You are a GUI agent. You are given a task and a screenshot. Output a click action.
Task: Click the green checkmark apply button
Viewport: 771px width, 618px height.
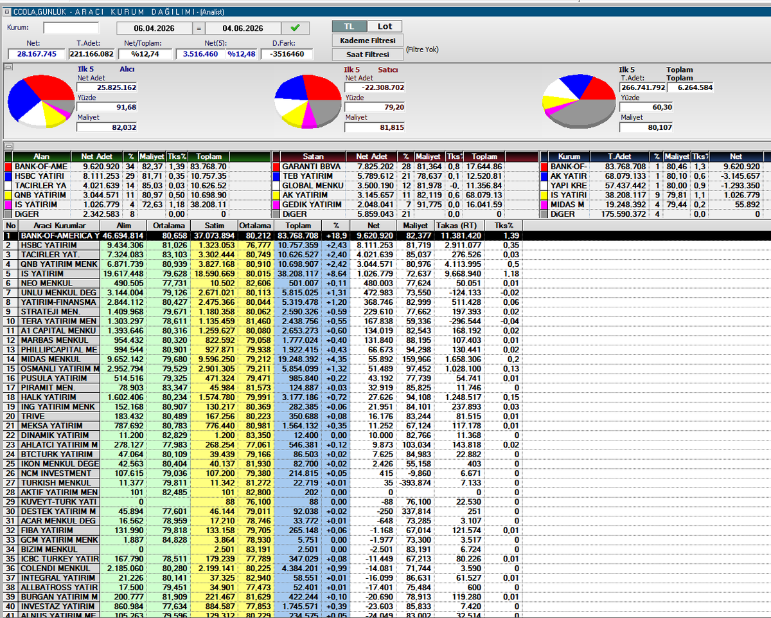point(295,28)
